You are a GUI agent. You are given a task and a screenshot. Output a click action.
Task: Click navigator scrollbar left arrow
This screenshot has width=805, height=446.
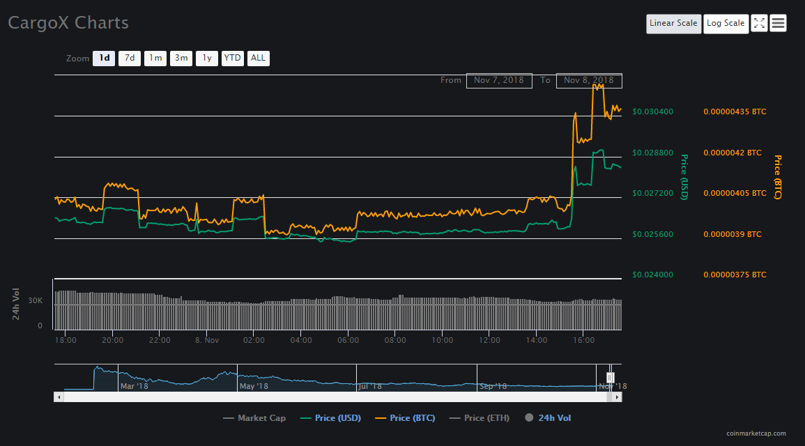[x=59, y=397]
